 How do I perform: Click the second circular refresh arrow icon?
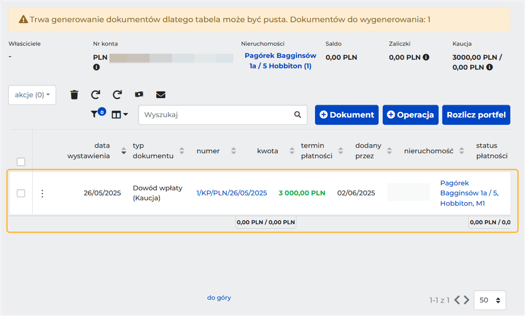(117, 95)
